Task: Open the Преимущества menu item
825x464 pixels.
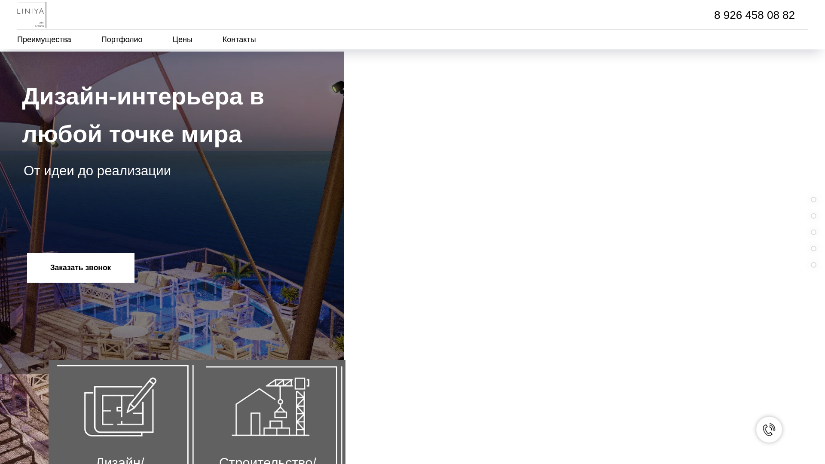Action: [x=44, y=40]
